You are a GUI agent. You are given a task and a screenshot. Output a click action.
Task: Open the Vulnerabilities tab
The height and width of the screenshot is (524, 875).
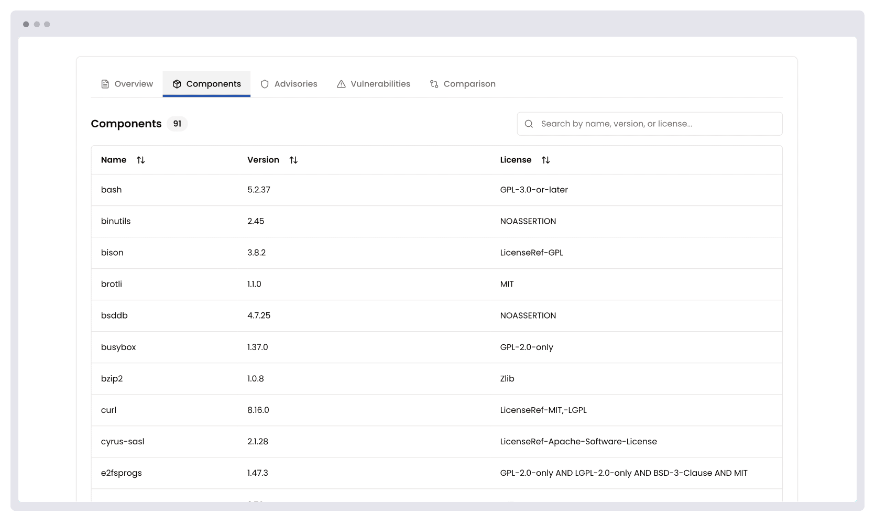tap(380, 84)
